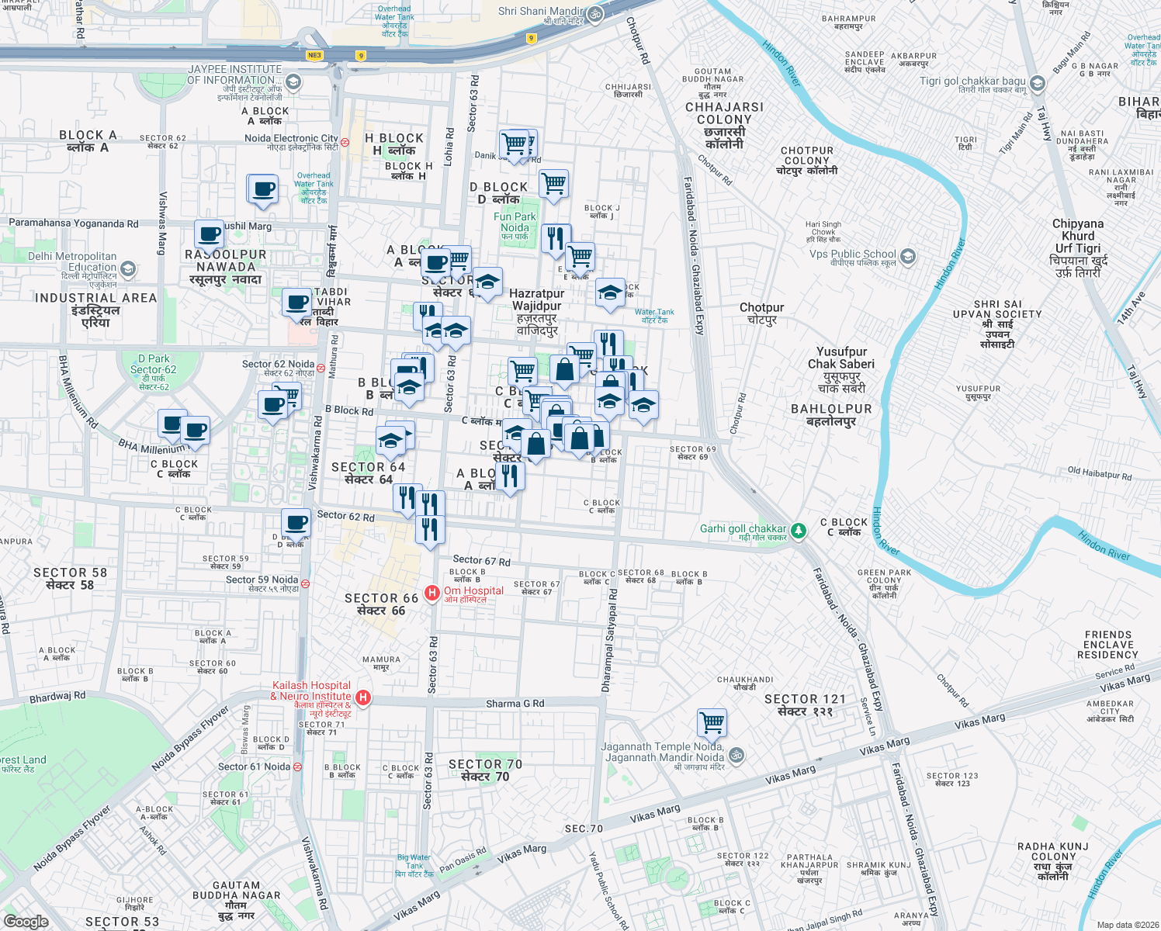Click the Kailash Hospital & Neuro Institute marker
Viewport: 1161px width, 931px height.
pyautogui.click(x=362, y=697)
